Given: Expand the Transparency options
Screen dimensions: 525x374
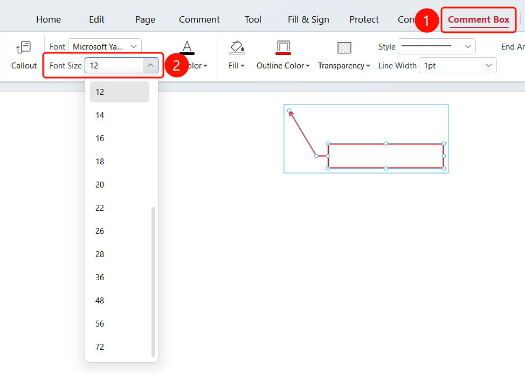Looking at the screenshot, I should (368, 66).
